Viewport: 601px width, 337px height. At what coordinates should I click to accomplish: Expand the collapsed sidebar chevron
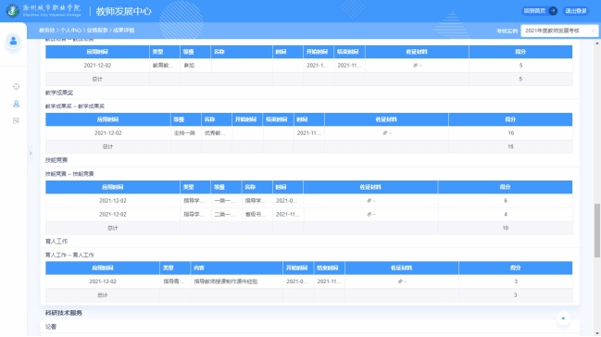[31, 153]
